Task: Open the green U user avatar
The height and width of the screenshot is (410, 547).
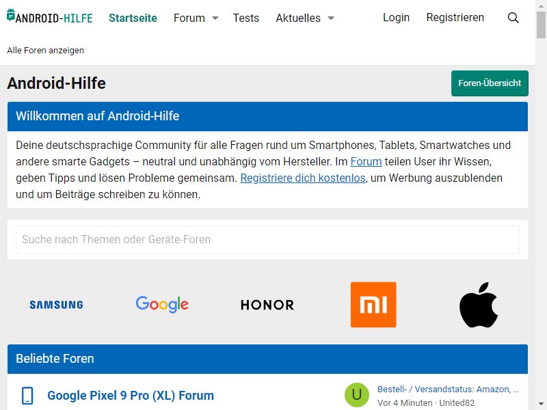Action: pos(356,395)
